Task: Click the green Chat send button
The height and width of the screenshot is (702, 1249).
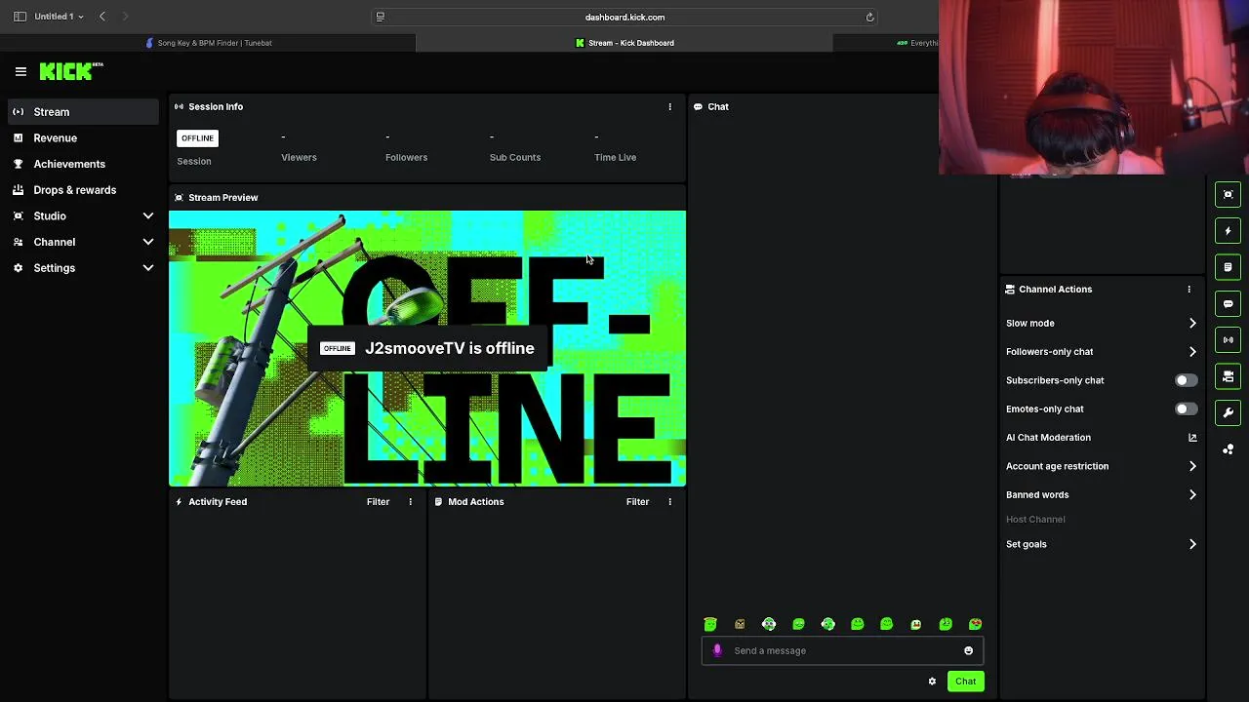Action: click(965, 682)
